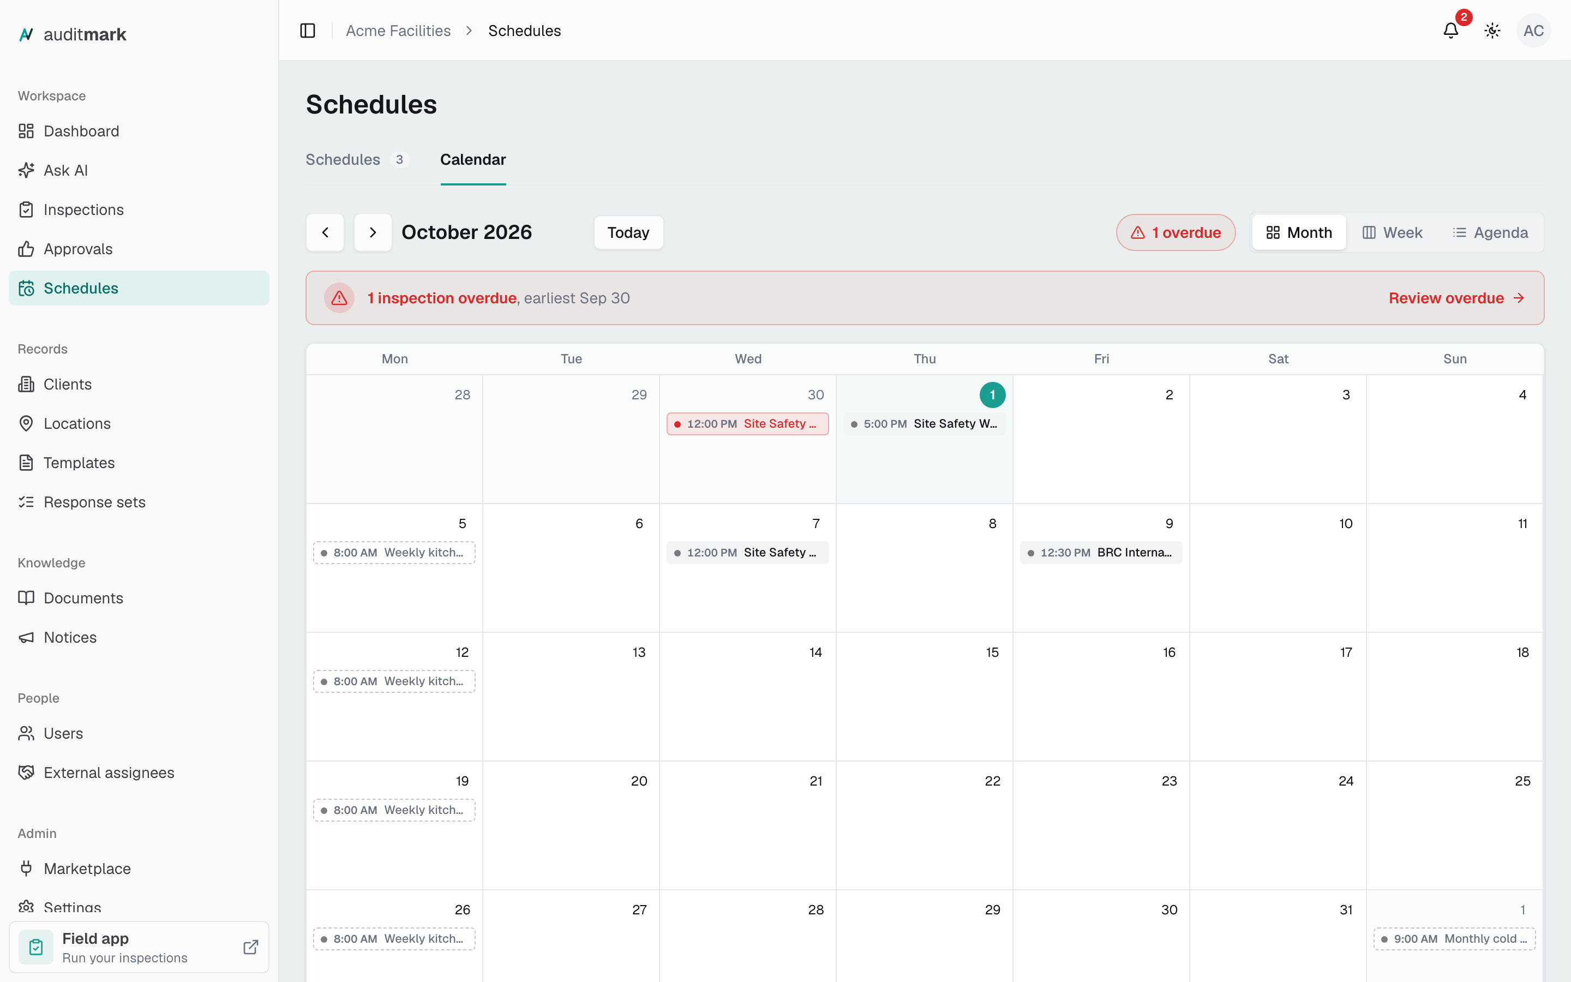Open Clients in Records section

point(139,385)
